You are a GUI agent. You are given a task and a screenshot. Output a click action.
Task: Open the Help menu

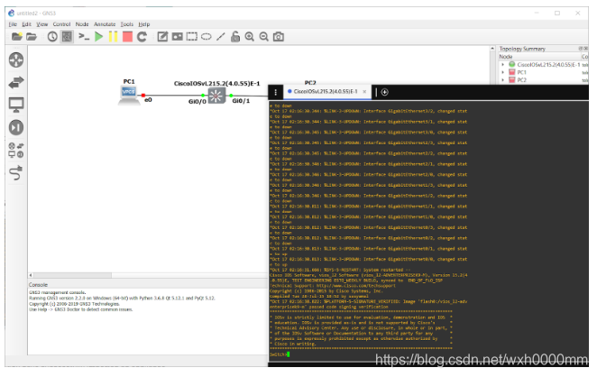144,24
